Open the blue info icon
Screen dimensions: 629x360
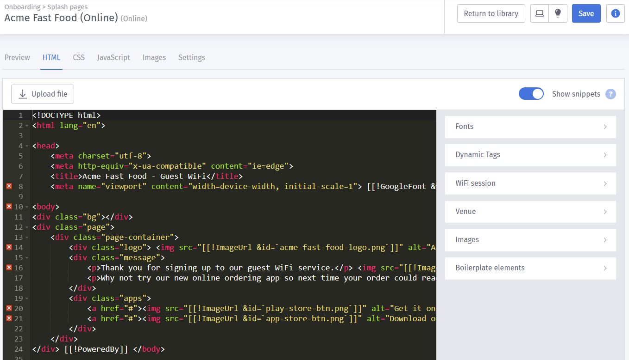click(x=615, y=13)
